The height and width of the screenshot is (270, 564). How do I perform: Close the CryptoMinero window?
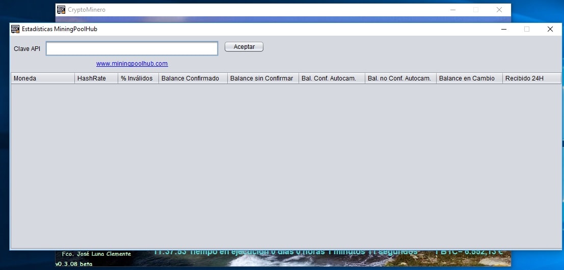click(x=499, y=10)
